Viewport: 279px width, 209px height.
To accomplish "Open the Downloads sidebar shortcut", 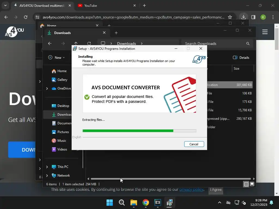I will click(x=62, y=115).
